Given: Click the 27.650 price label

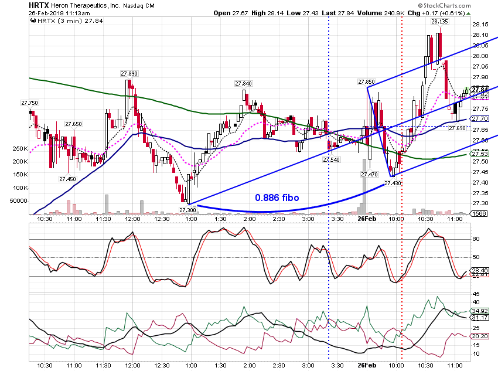Looking at the screenshot, I should pyautogui.click(x=73, y=124).
